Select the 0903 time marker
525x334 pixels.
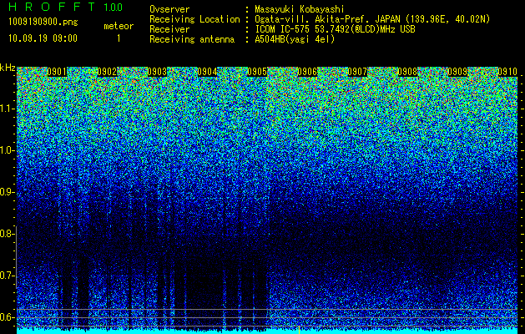coord(157,72)
